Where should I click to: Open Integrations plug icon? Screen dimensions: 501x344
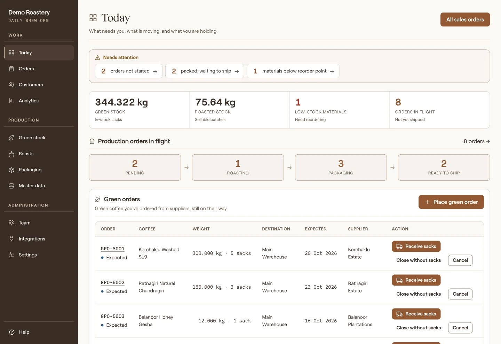[11, 239]
